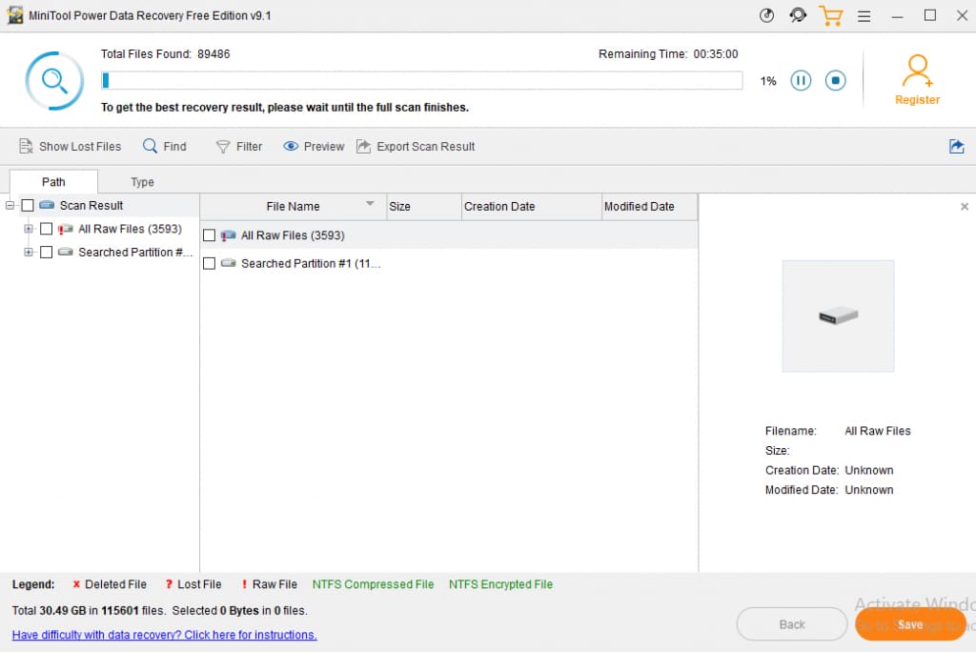Sort by the File Name column header
Image resolution: width=976 pixels, height=652 pixels.
(294, 206)
